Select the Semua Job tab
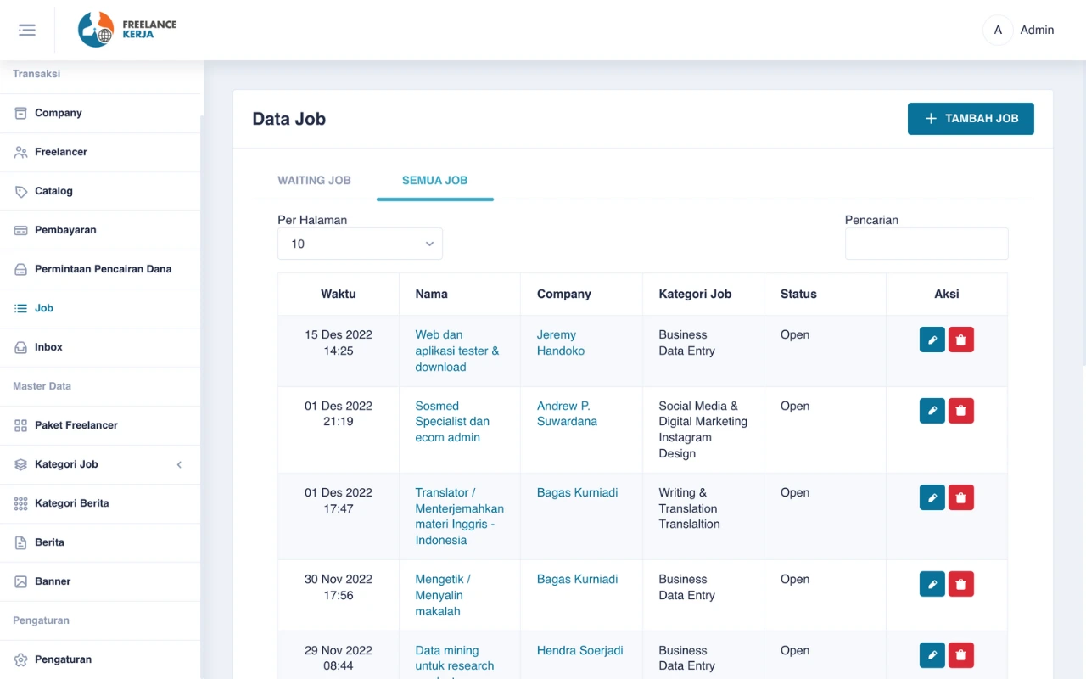The width and height of the screenshot is (1086, 679). [x=434, y=180]
